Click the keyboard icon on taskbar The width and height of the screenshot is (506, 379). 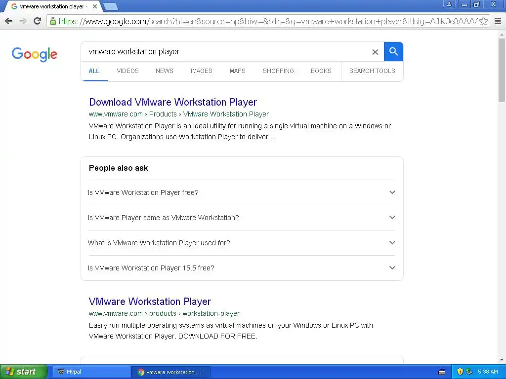click(x=442, y=372)
